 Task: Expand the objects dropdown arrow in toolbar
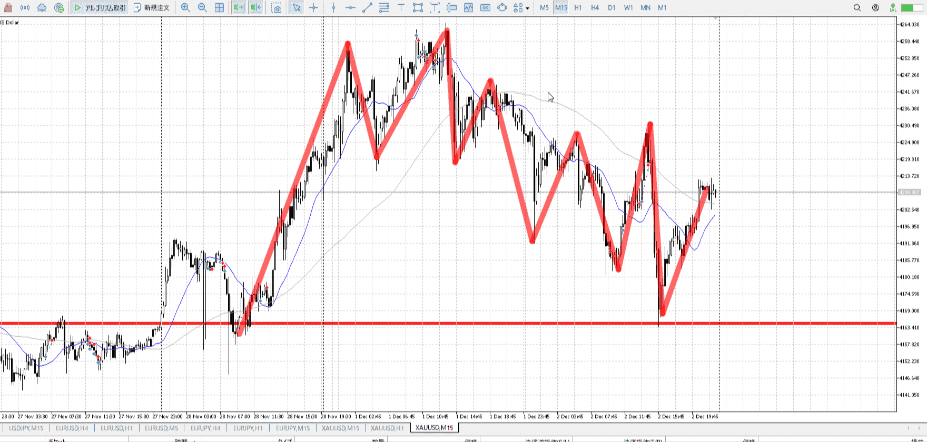click(527, 8)
